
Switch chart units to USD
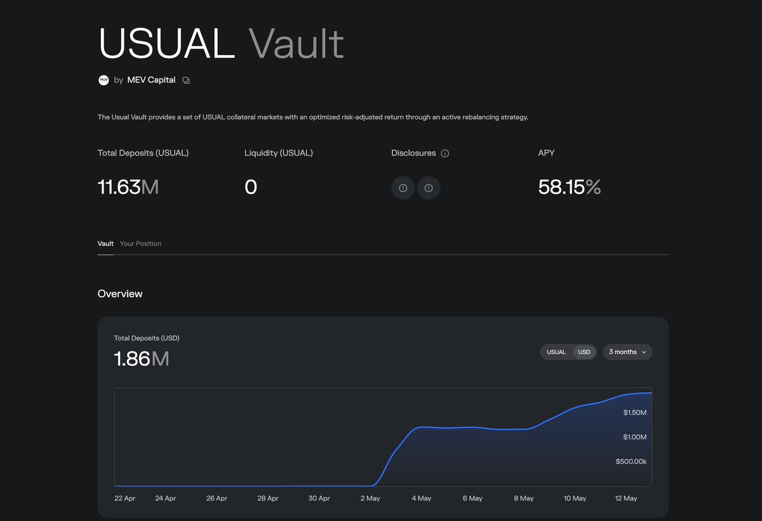coord(584,352)
